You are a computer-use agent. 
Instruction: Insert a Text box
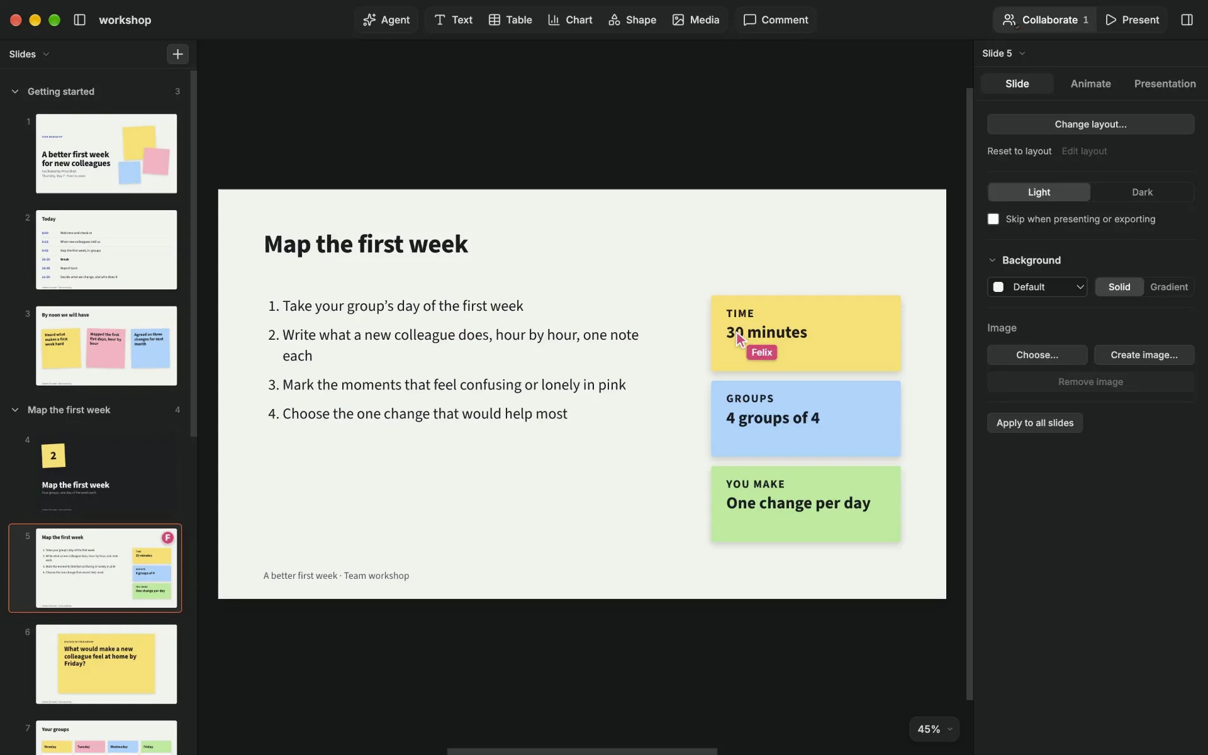click(453, 20)
